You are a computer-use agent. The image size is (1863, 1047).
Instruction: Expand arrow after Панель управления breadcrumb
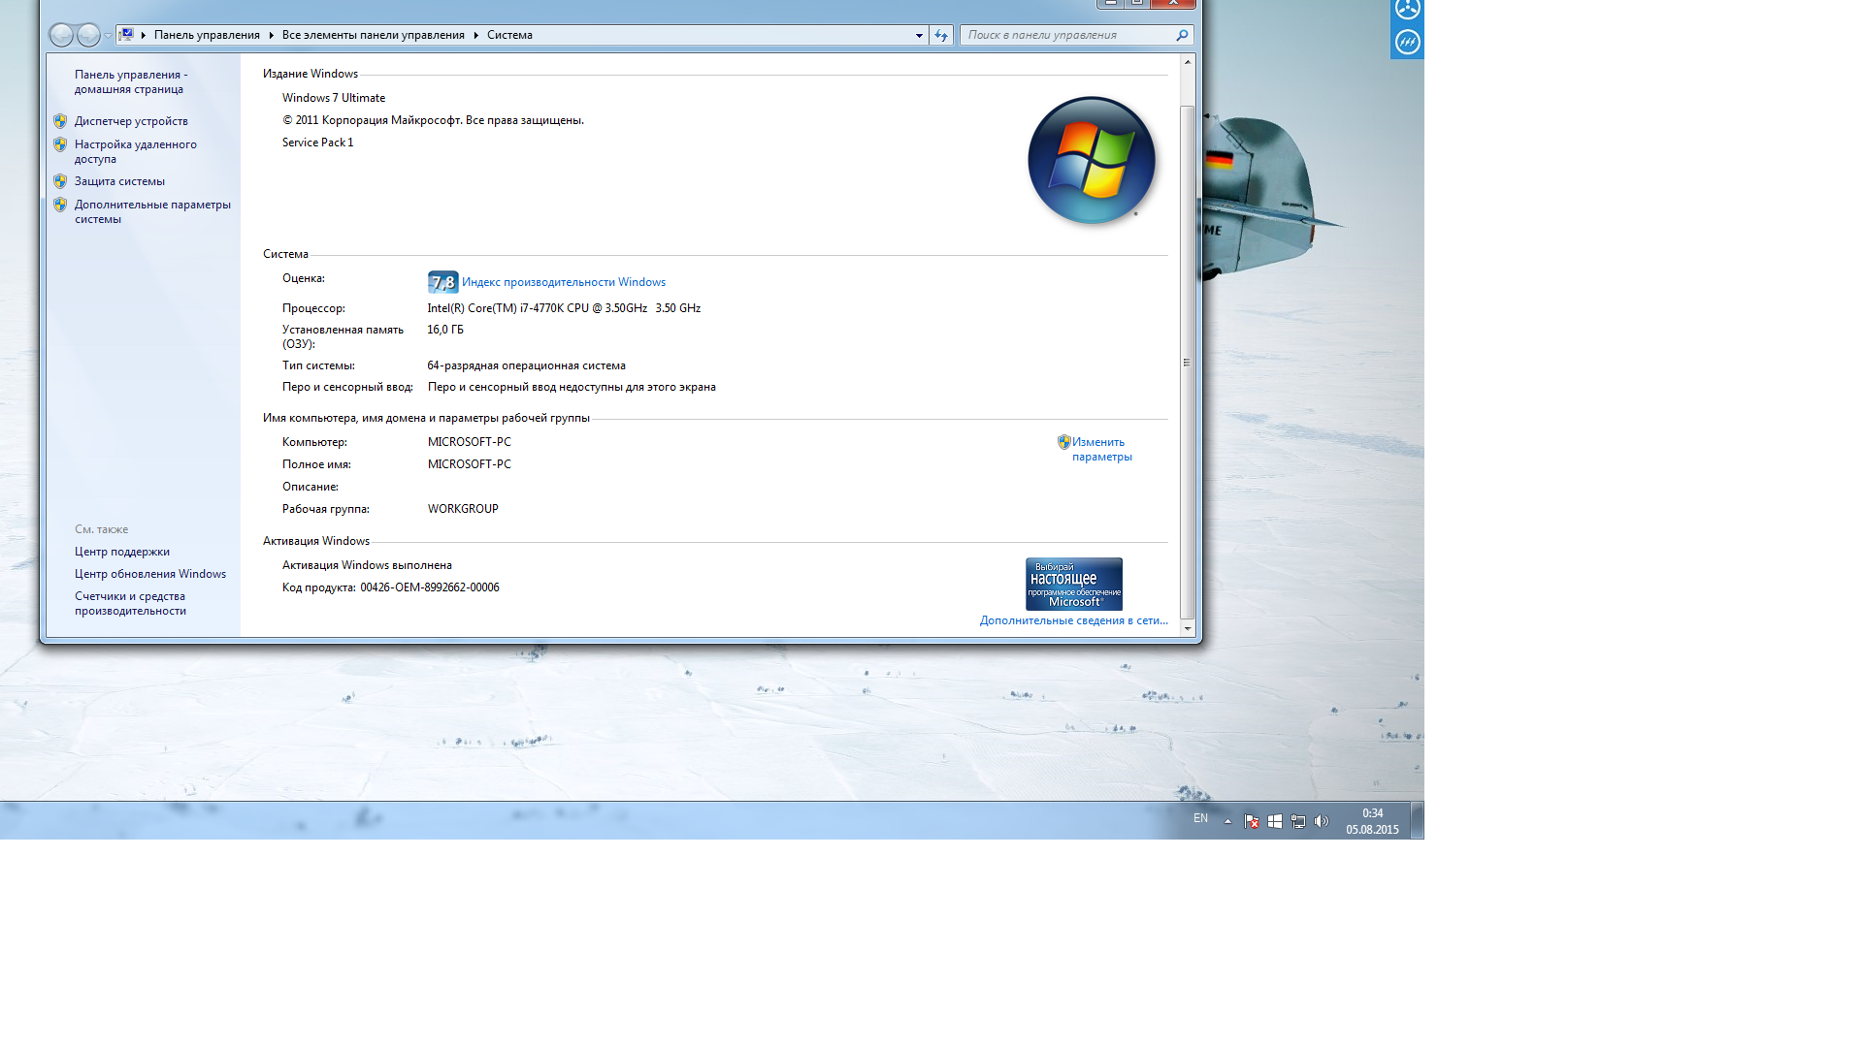[x=271, y=35]
